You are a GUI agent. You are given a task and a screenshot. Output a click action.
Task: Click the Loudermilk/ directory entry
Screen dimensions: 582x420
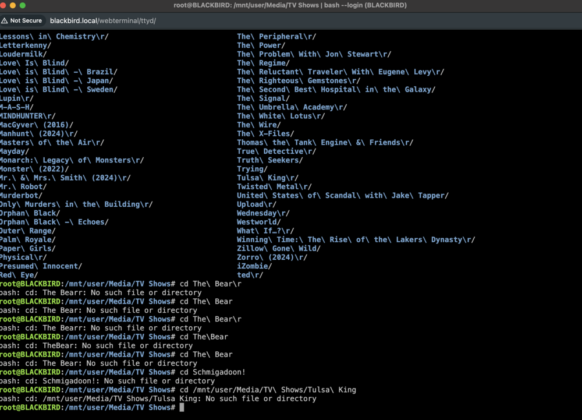[x=23, y=54]
